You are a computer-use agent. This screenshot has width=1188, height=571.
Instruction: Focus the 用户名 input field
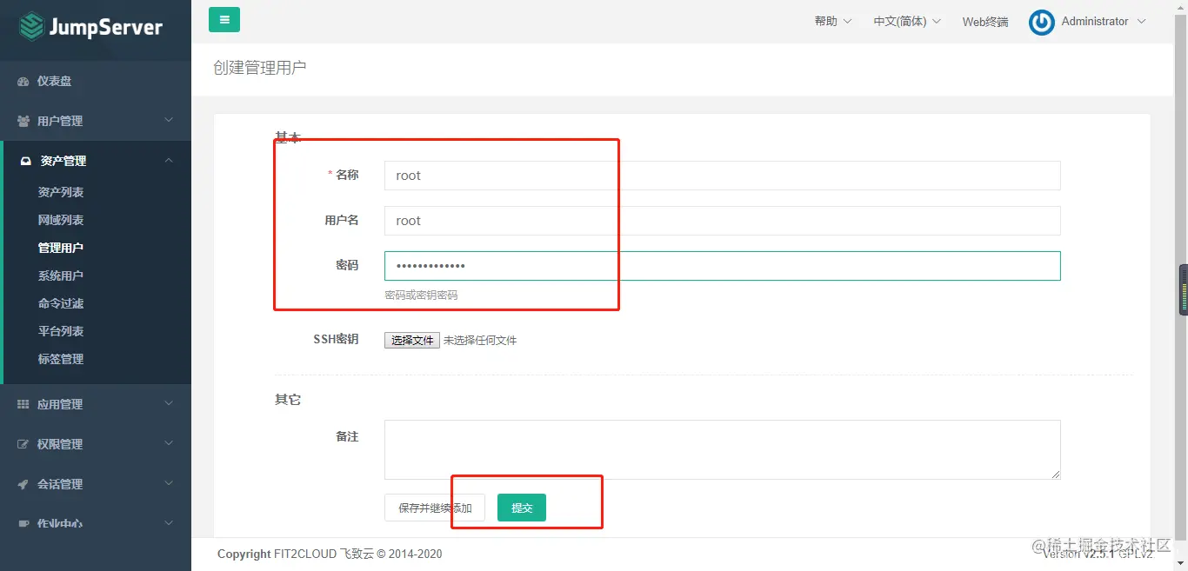tap(723, 221)
